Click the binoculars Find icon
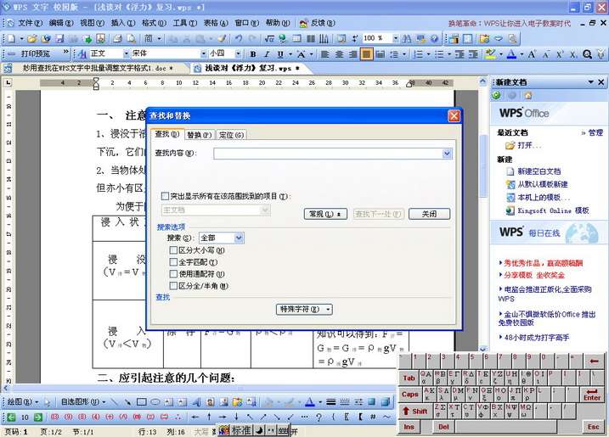This screenshot has width=609, height=437. (407, 38)
